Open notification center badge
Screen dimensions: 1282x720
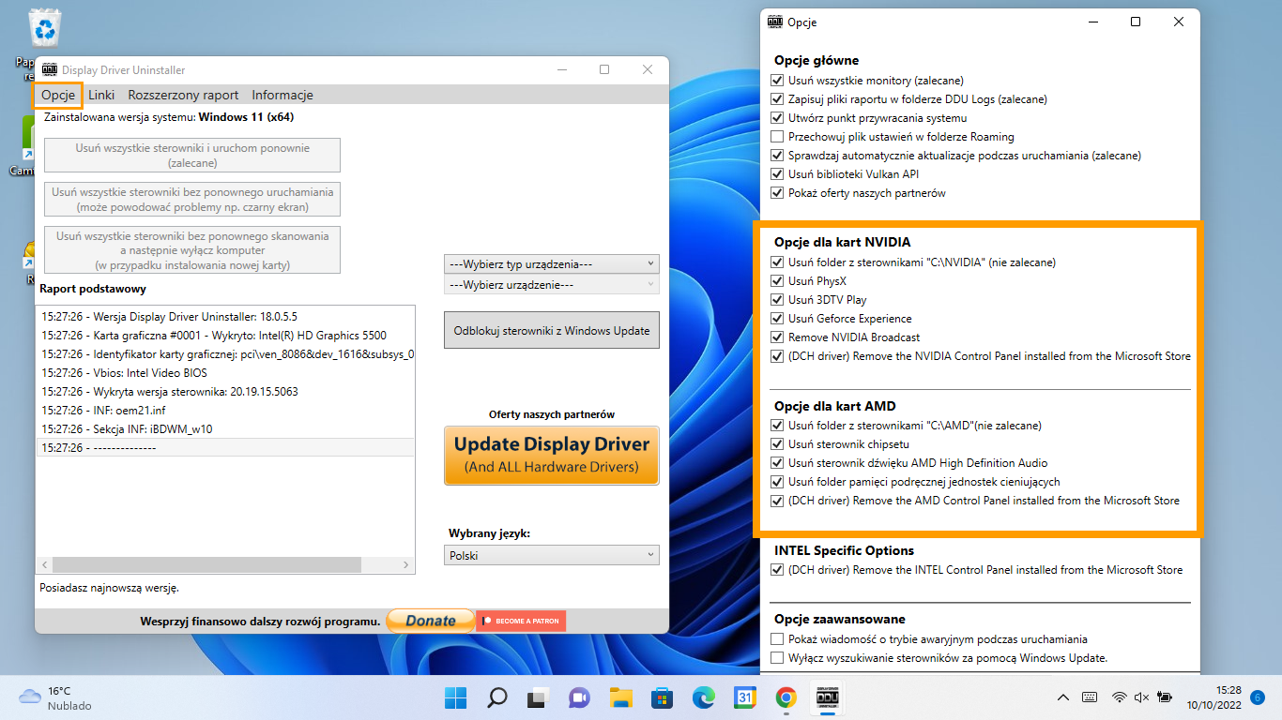1258,697
